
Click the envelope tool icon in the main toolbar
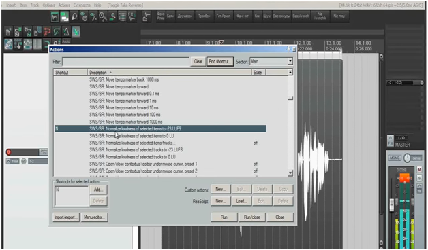point(55,17)
